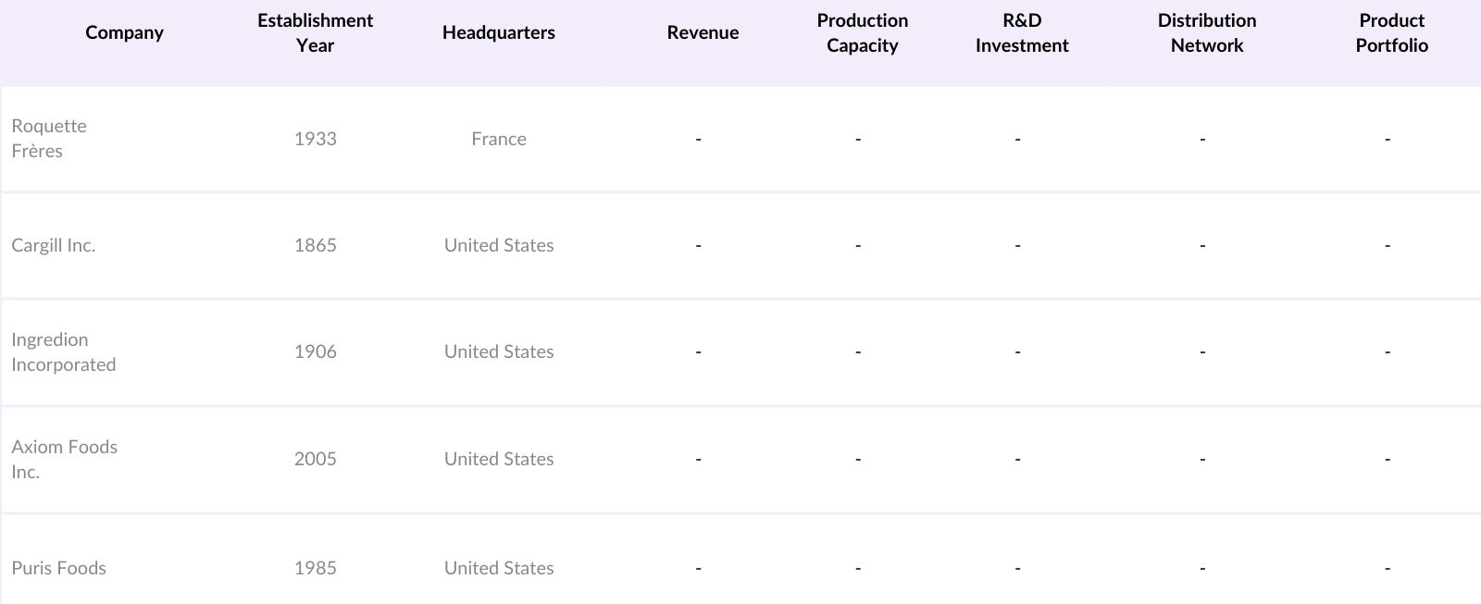The height and width of the screenshot is (604, 1481).
Task: Click the 1906 year for Ingredion
Action: pyautogui.click(x=315, y=351)
